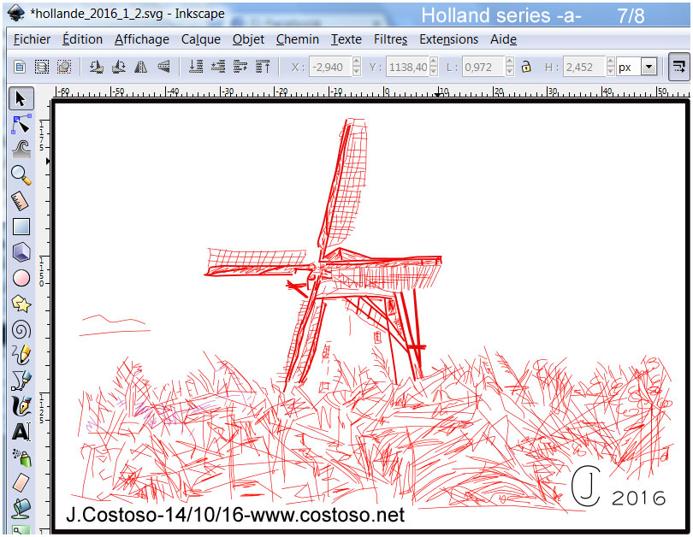693x537 pixels.
Task: Activate the Star polygon tool
Action: coord(21,304)
